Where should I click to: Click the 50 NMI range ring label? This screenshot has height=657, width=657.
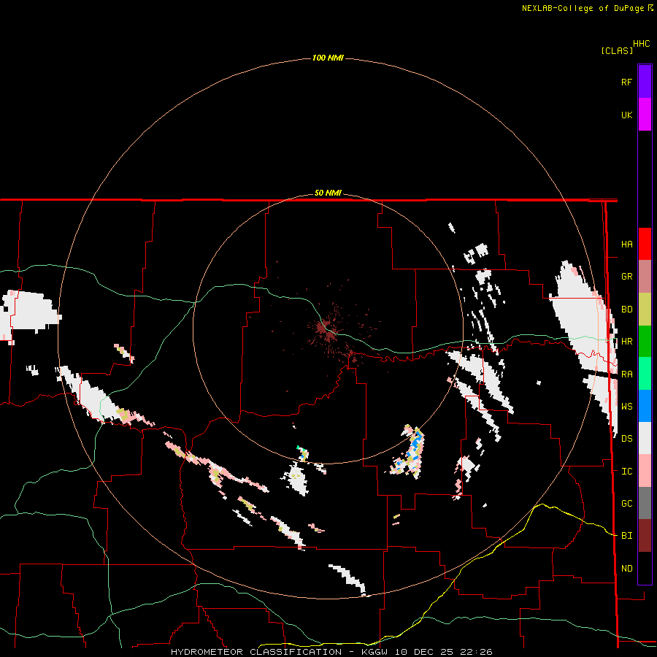[328, 193]
